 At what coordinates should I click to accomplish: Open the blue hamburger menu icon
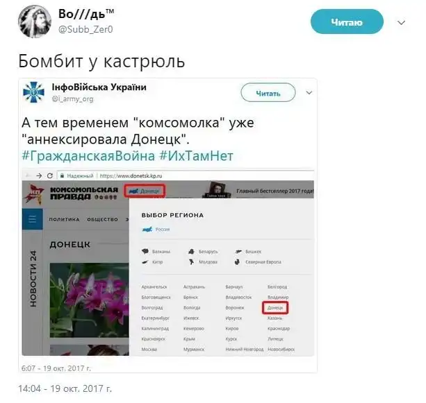[33, 219]
